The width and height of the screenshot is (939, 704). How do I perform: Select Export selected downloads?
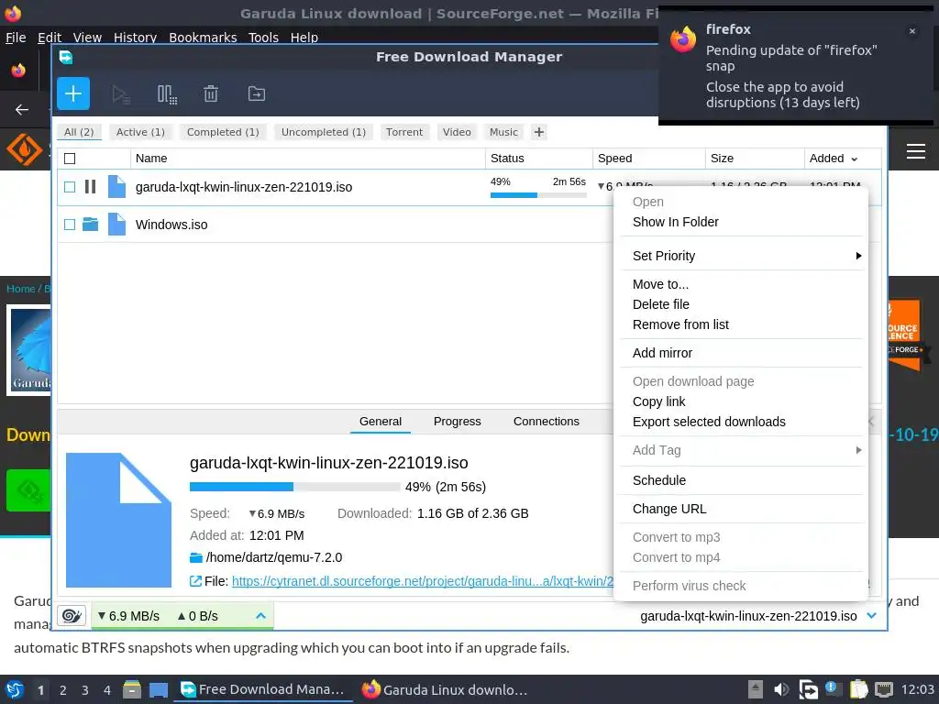pos(709,422)
